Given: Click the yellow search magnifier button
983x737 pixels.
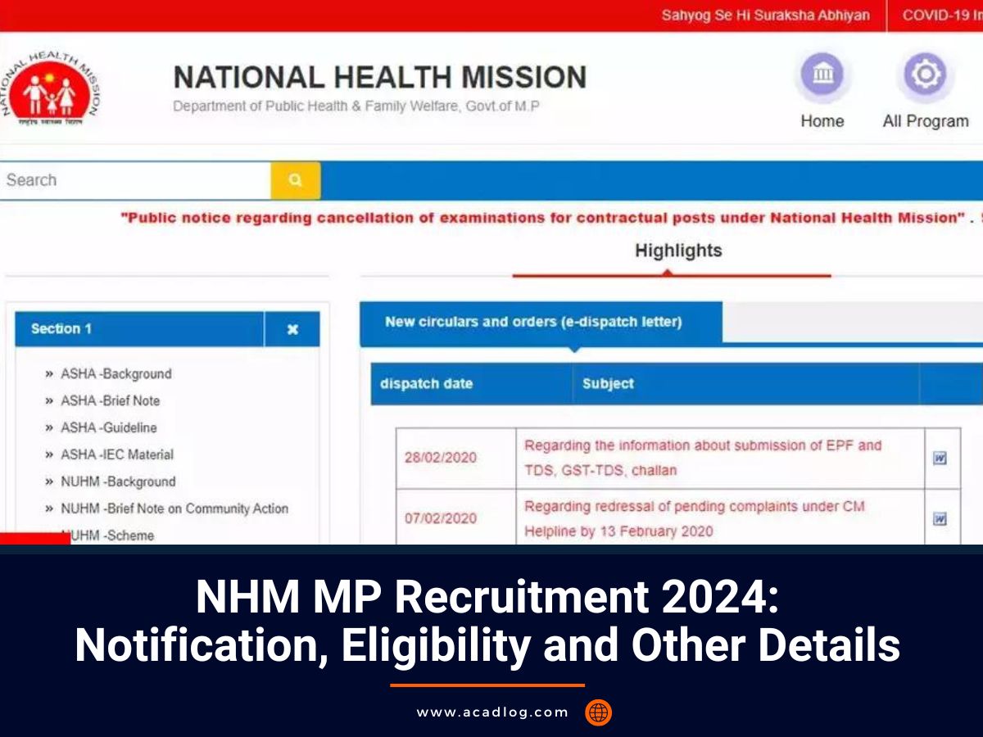Looking at the screenshot, I should point(296,181).
